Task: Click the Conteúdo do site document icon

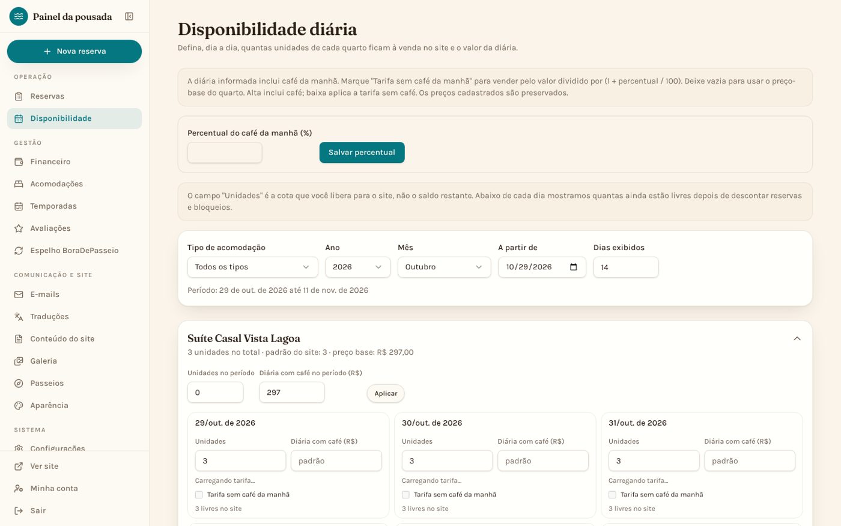Action: (19, 339)
